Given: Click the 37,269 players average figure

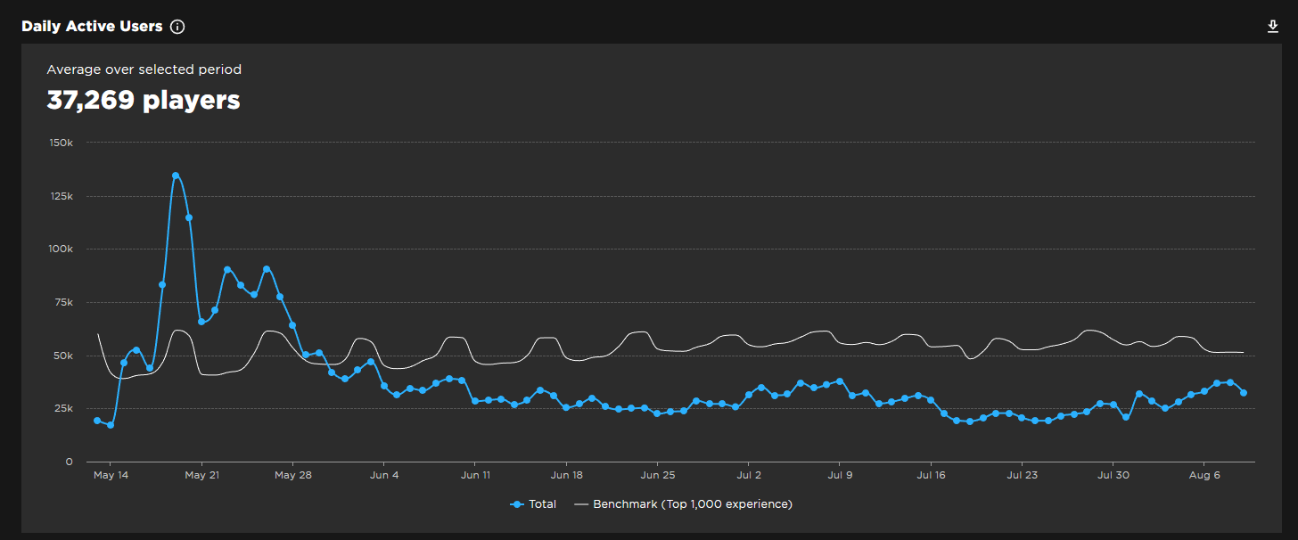Looking at the screenshot, I should [x=144, y=101].
